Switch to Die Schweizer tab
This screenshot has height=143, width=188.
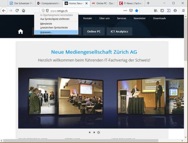[x=22, y=3]
